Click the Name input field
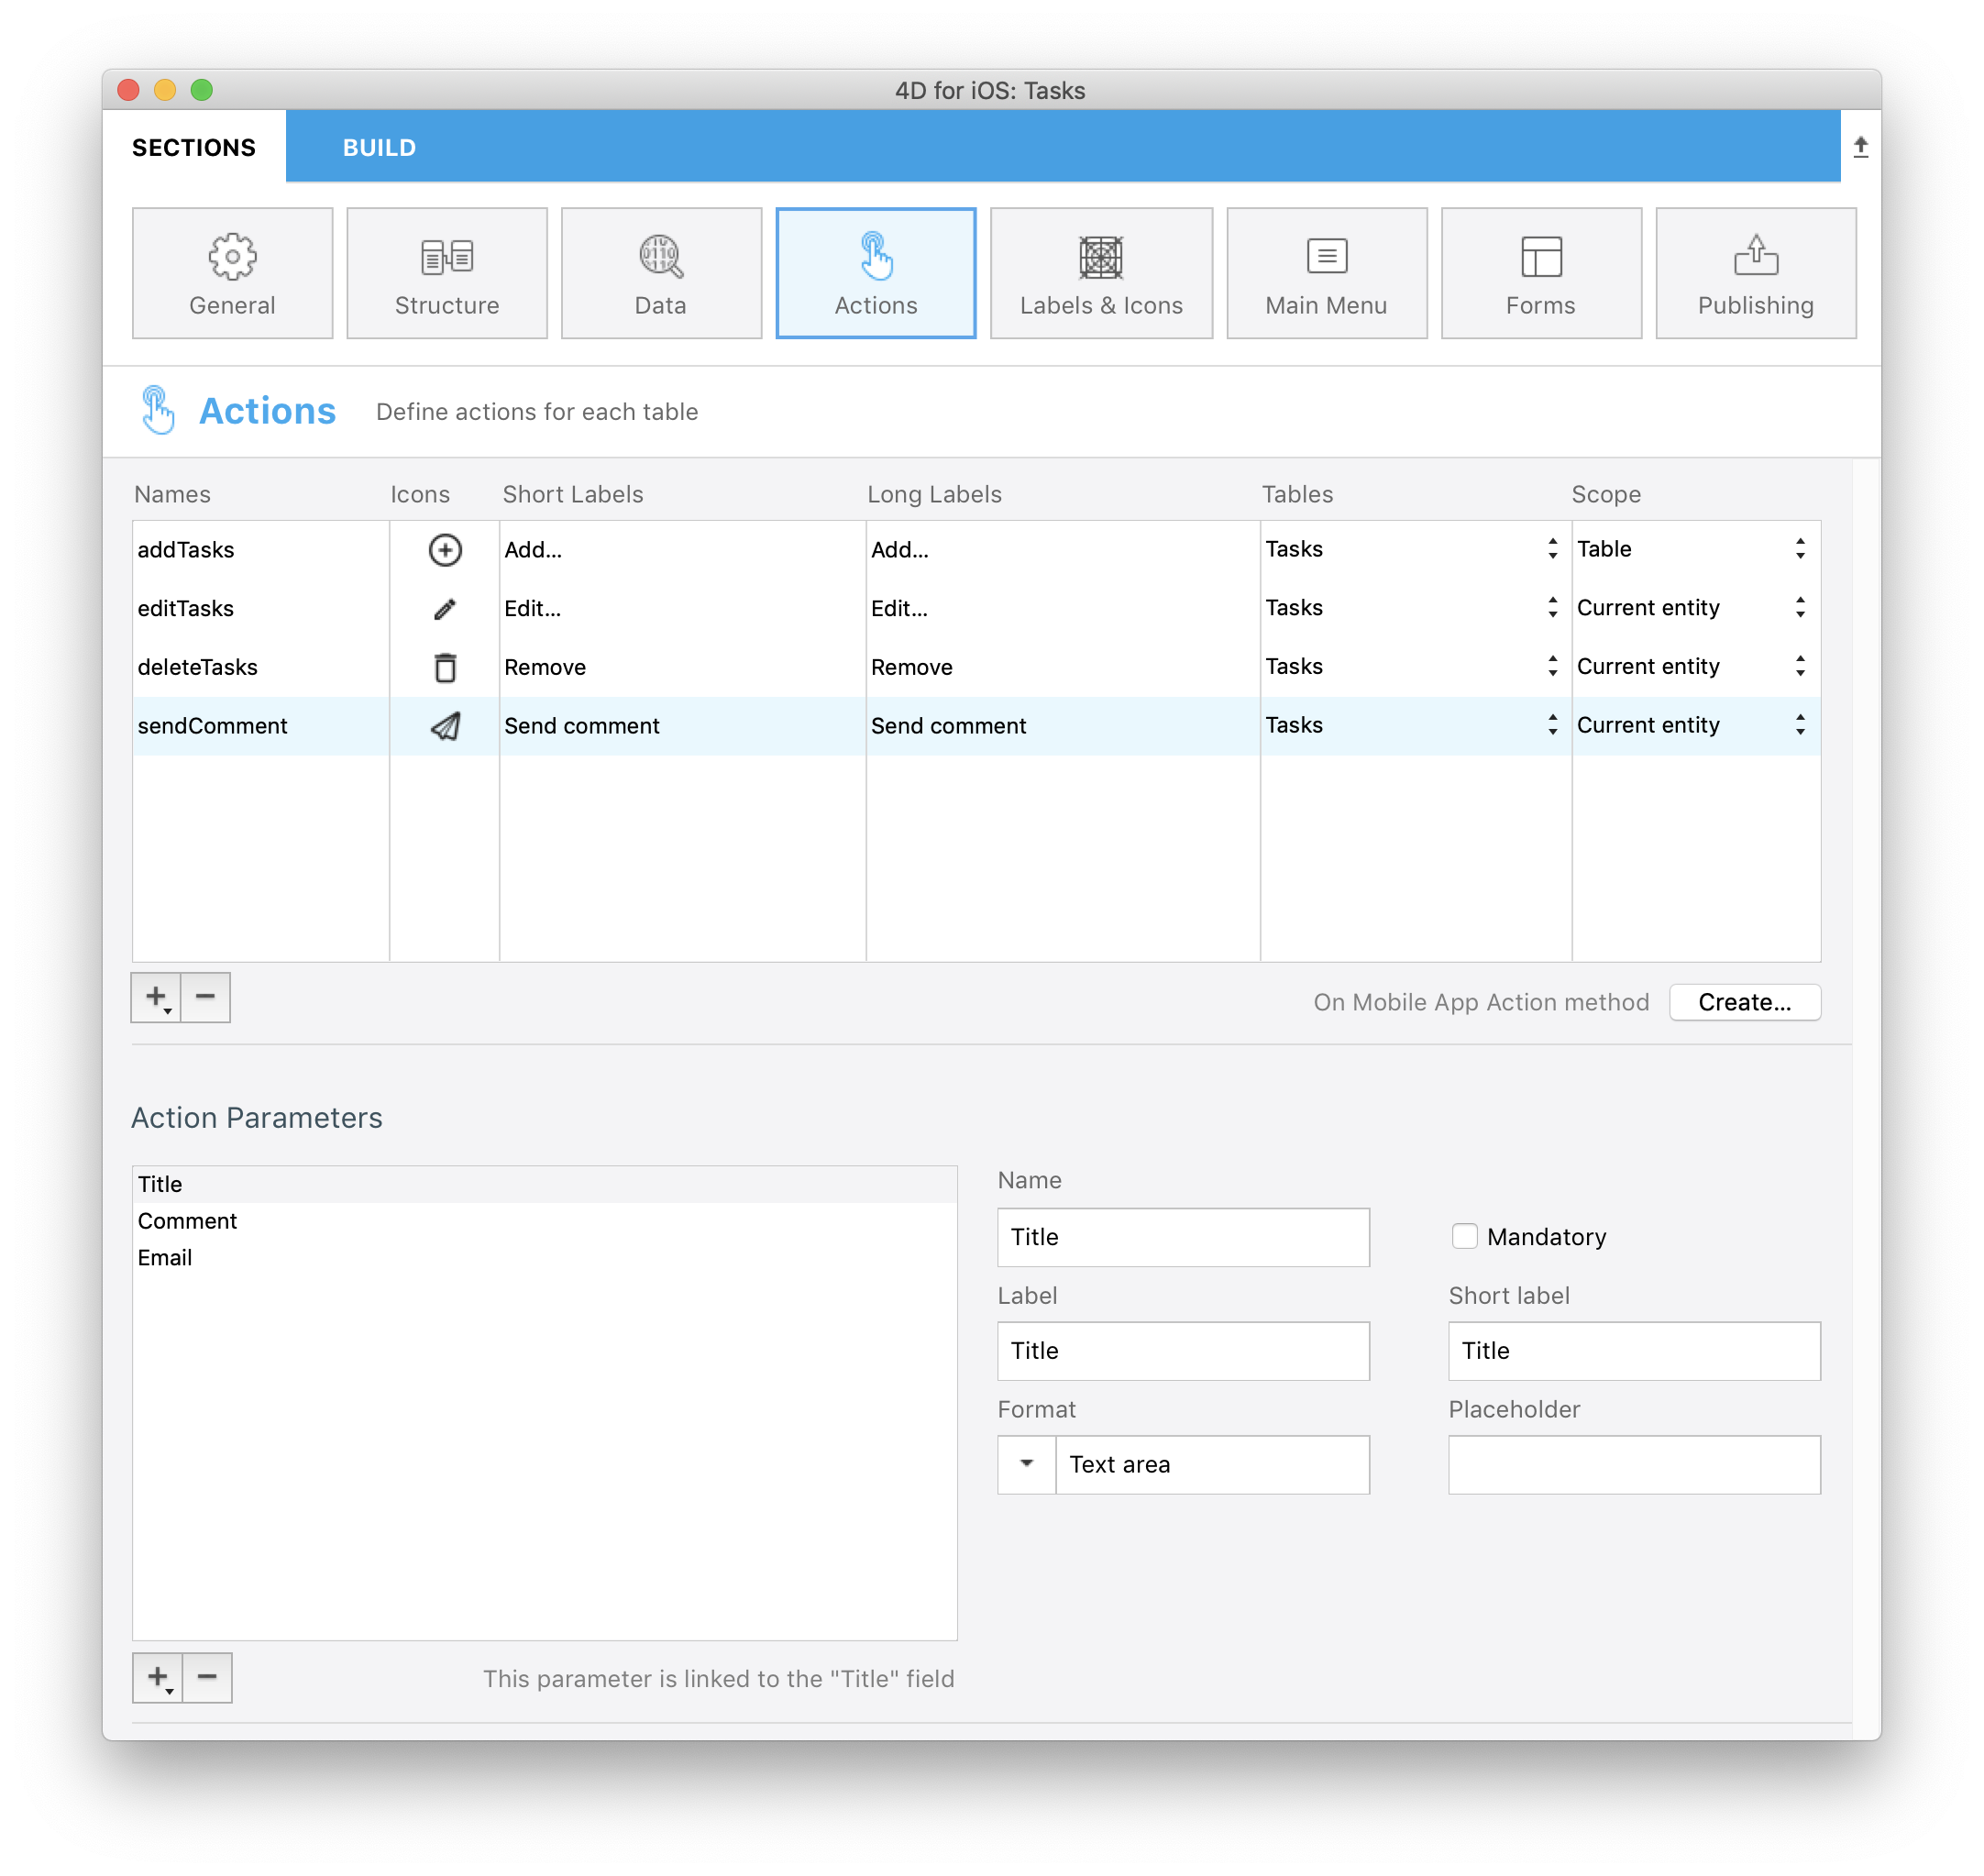 pyautogui.click(x=1183, y=1237)
